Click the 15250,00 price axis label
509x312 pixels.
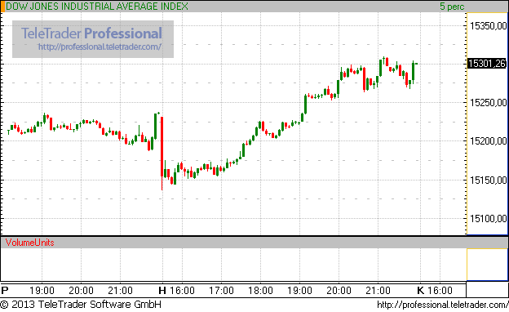coord(489,103)
